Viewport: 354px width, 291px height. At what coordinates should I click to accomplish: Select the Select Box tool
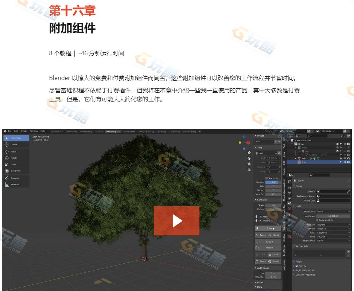tap(16, 138)
